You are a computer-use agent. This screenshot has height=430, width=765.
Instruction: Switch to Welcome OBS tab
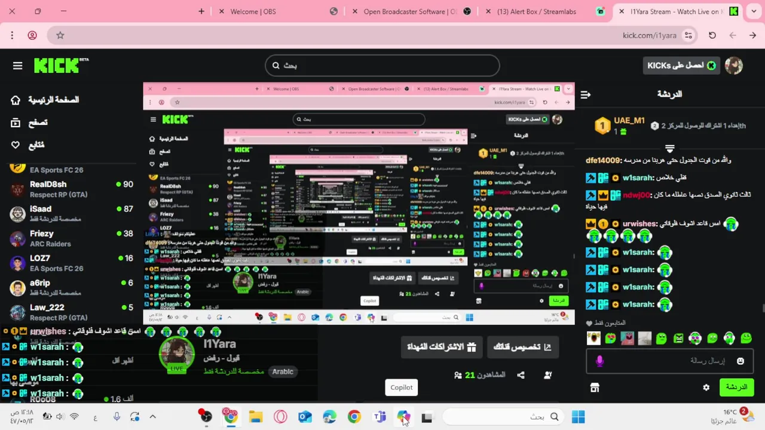pos(275,11)
